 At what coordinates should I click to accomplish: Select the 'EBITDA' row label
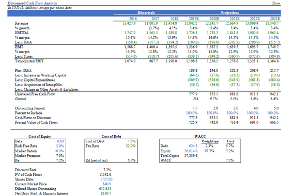22,33
